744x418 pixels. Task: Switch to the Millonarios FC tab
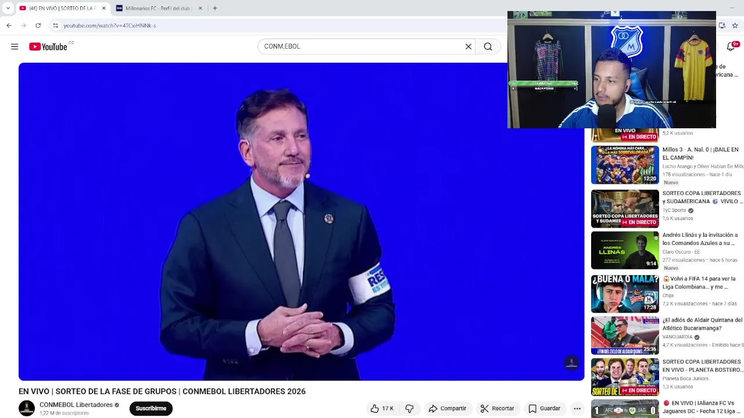point(160,8)
